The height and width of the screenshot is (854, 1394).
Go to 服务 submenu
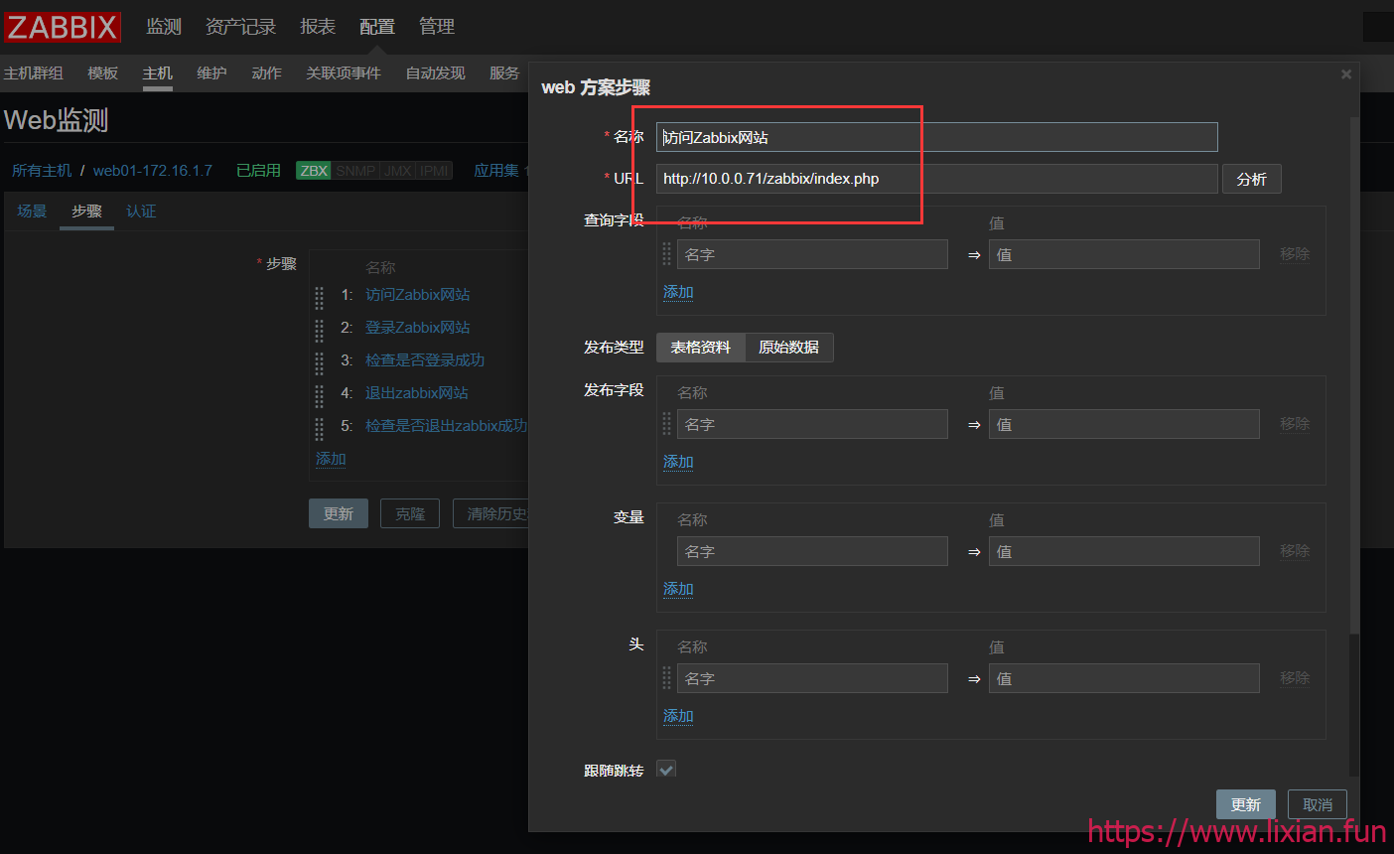click(x=504, y=72)
